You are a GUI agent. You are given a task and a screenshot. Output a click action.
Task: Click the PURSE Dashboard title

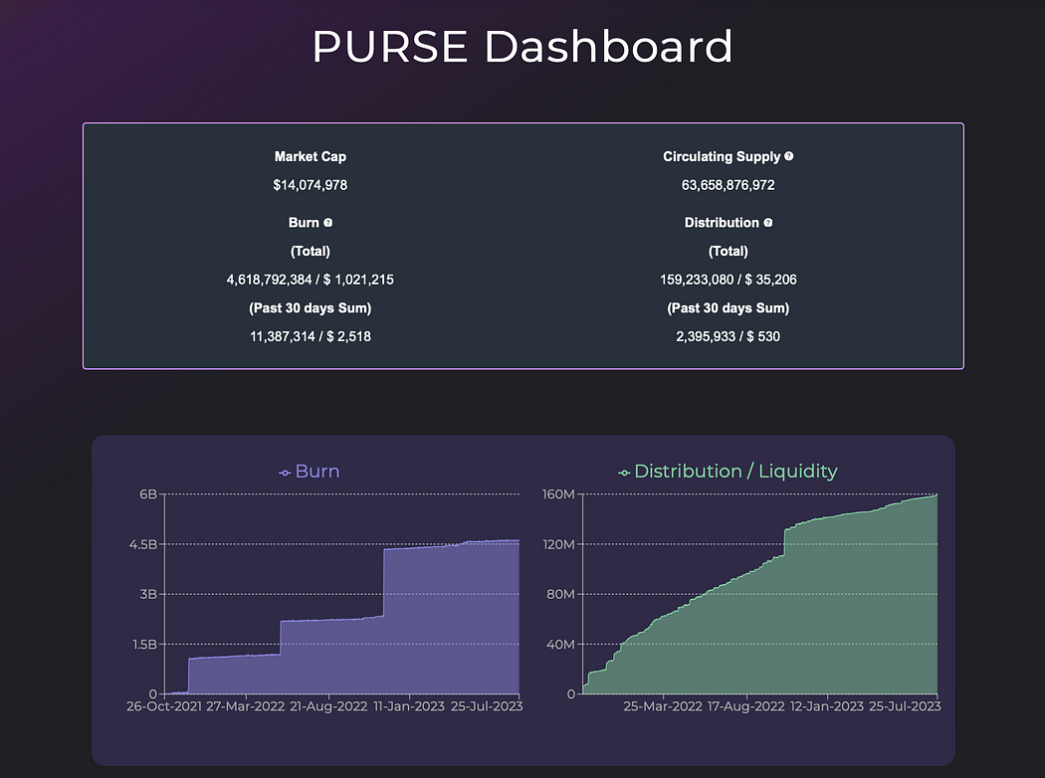point(522,47)
